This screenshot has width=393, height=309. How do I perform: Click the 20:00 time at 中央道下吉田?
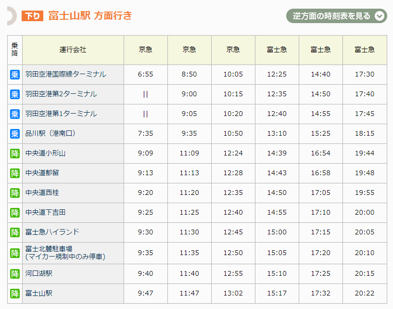[365, 212]
